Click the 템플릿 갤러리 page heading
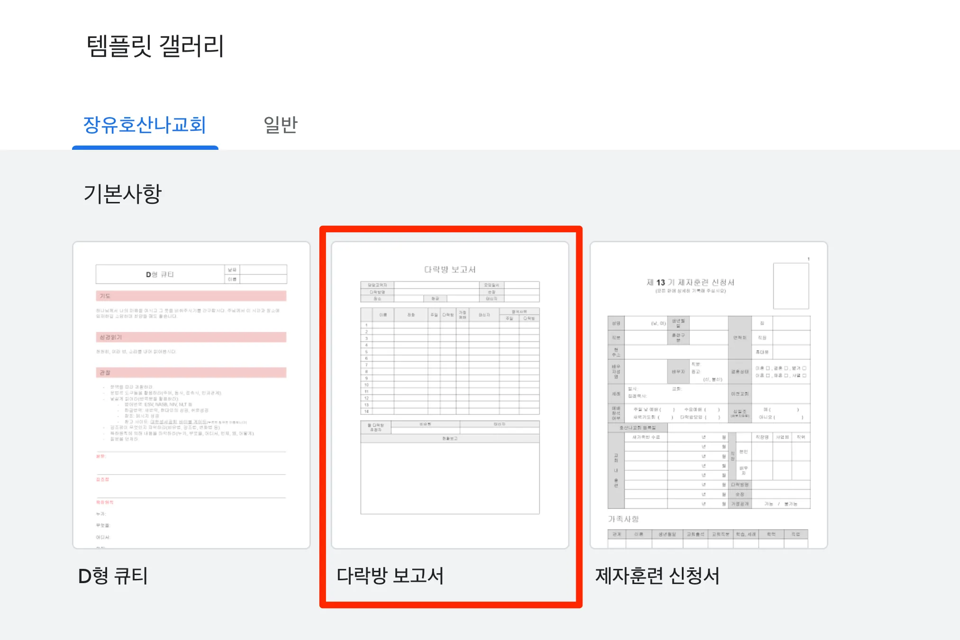The height and width of the screenshot is (640, 960). click(x=155, y=46)
